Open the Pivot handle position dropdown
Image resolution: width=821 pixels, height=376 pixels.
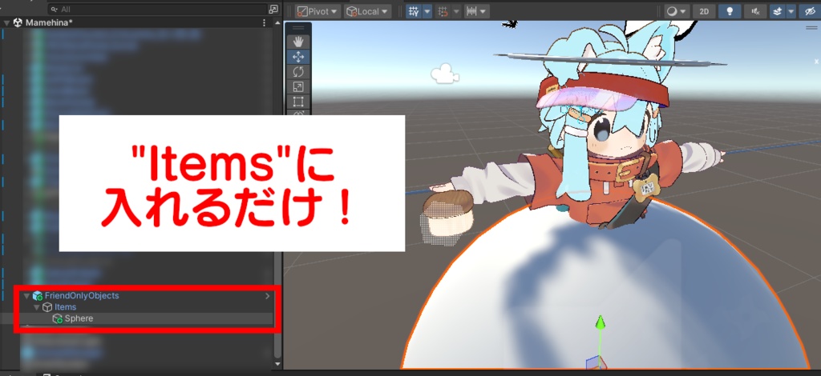tap(317, 11)
